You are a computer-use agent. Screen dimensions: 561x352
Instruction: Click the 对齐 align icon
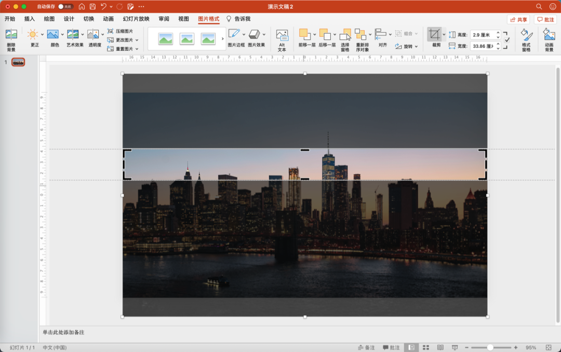coord(380,34)
